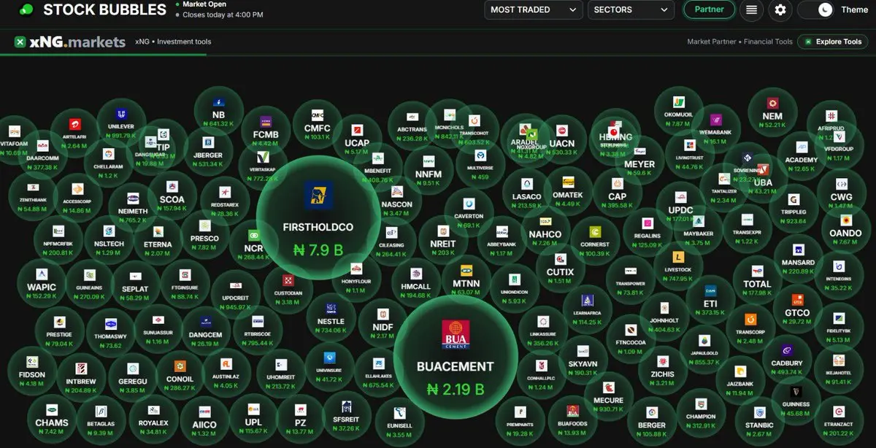The height and width of the screenshot is (448, 876).
Task: Select the TOTAL bubble
Action: (757, 279)
